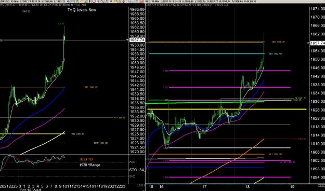Click current price tag 1957.74 on right chart
The height and width of the screenshot is (191, 325).
(x=318, y=43)
